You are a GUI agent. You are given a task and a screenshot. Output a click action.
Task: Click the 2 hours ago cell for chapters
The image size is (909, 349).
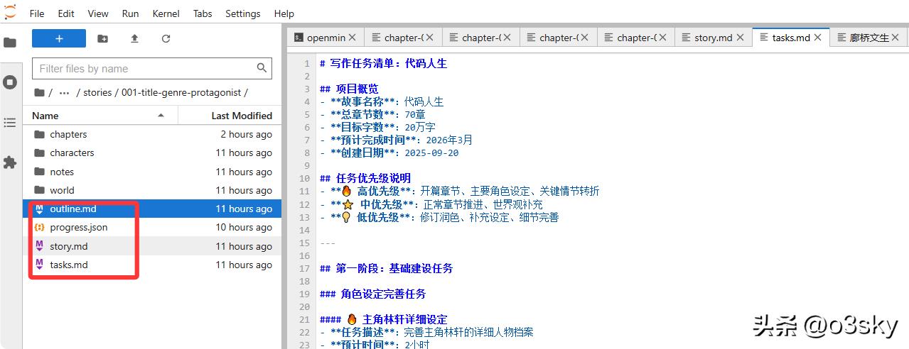tap(246, 134)
